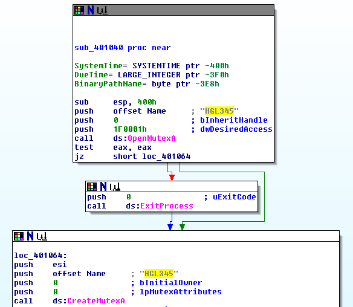
Task: Click the N rename icon in the loc_401064 node
Action: (30, 236)
